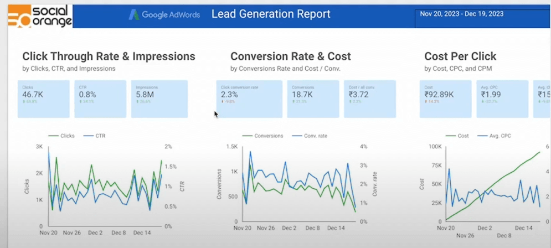Screen dimensions: 551x248
Task: Click the Avg. CPC ₹1.99 scorecard
Action: click(502, 99)
